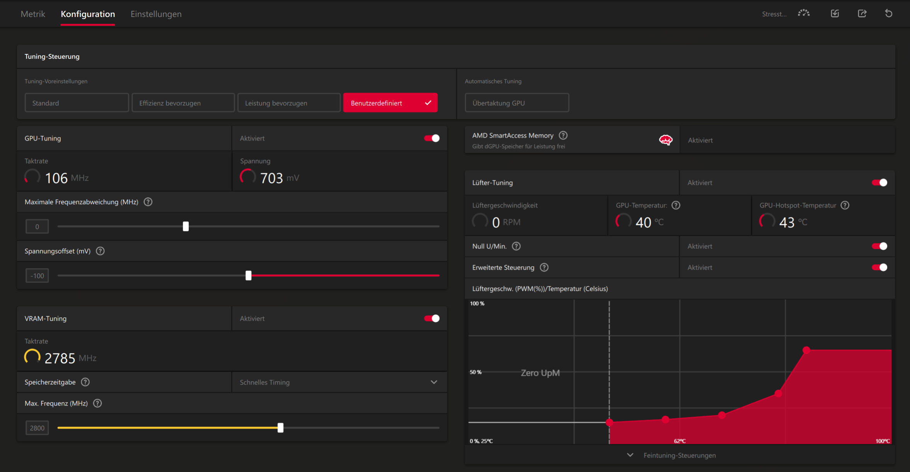Click the import tuning profile icon
The height and width of the screenshot is (472, 910).
tap(835, 13)
